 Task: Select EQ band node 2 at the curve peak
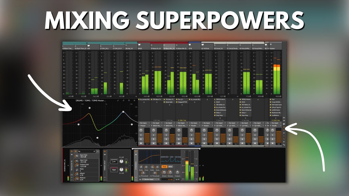(x=89, y=108)
